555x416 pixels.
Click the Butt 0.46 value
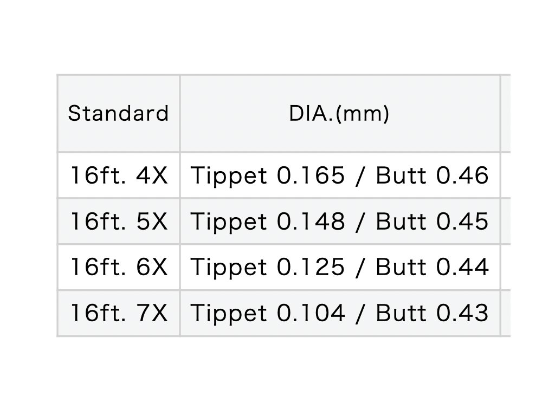pyautogui.click(x=432, y=175)
